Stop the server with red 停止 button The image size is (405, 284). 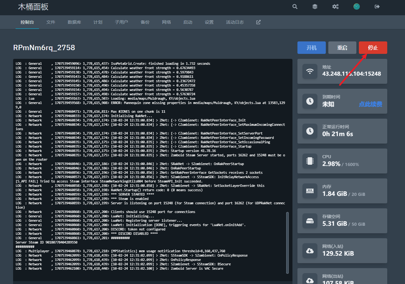(x=373, y=48)
